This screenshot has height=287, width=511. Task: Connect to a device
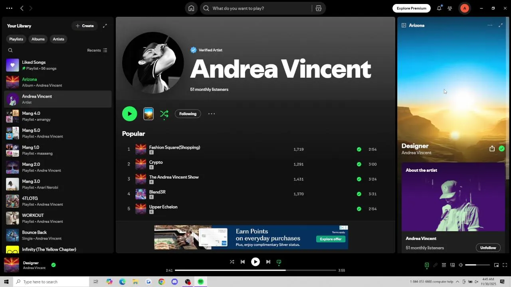[x=452, y=265]
